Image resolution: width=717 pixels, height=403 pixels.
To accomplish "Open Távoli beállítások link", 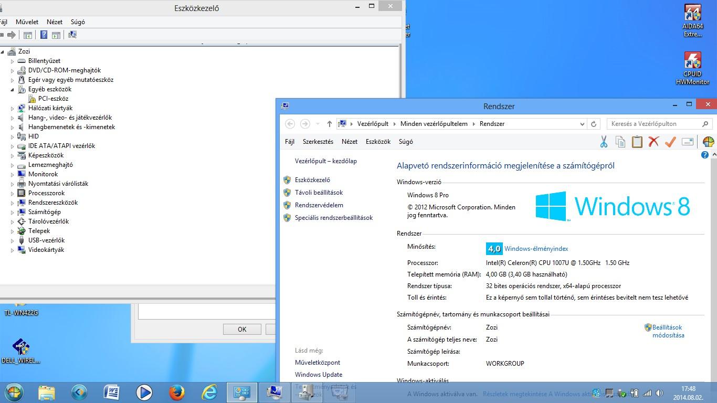I will [319, 193].
